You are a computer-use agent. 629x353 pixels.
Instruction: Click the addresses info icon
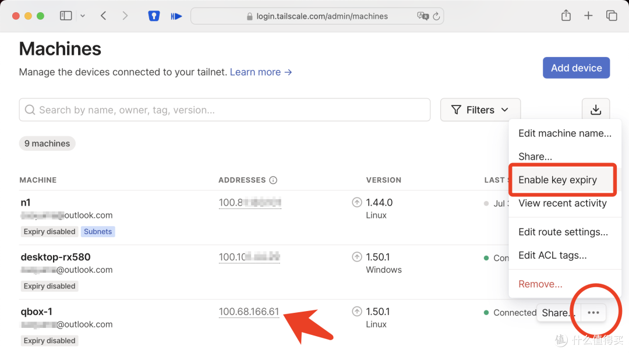(x=273, y=180)
